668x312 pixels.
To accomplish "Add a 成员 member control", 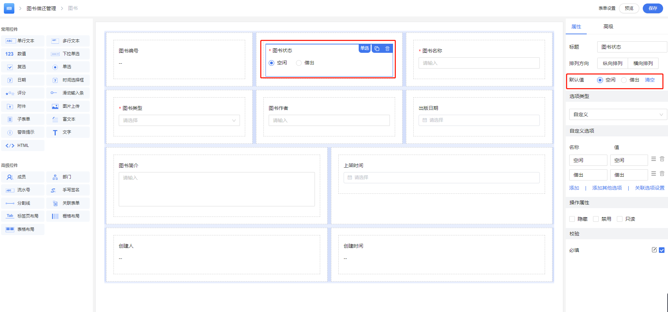I will point(23,177).
